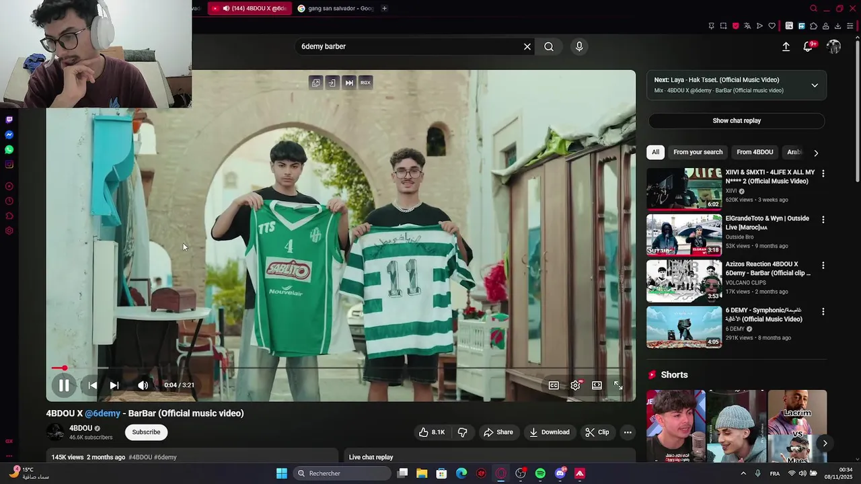The height and width of the screenshot is (484, 861).
Task: Click the skip icon above the video
Action: coord(349,83)
